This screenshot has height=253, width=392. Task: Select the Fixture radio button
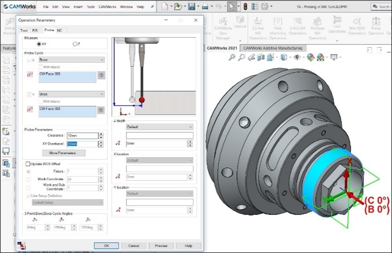28,171
